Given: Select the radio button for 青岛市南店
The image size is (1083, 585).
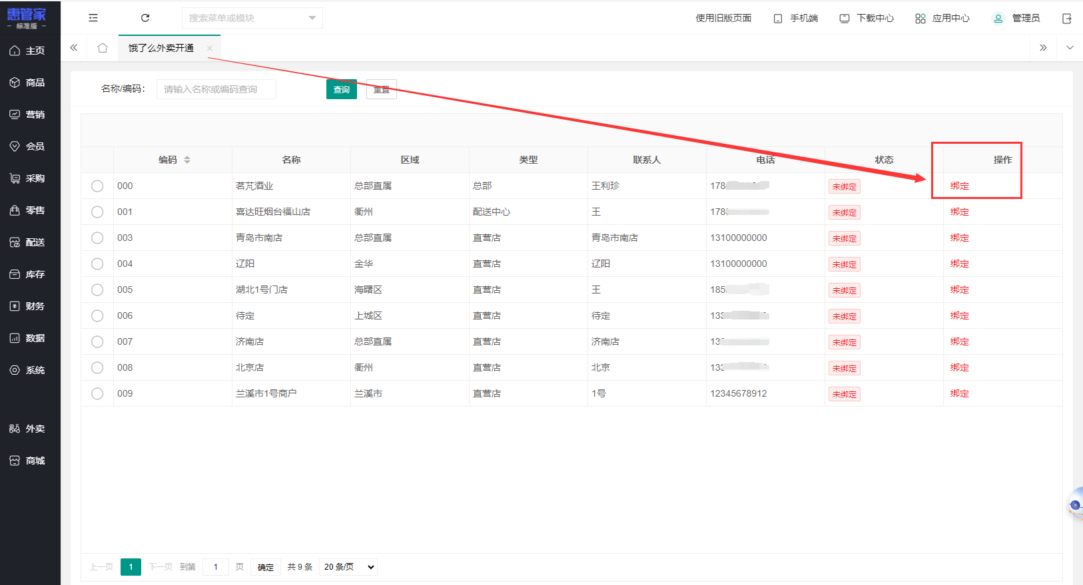Looking at the screenshot, I should pyautogui.click(x=97, y=238).
